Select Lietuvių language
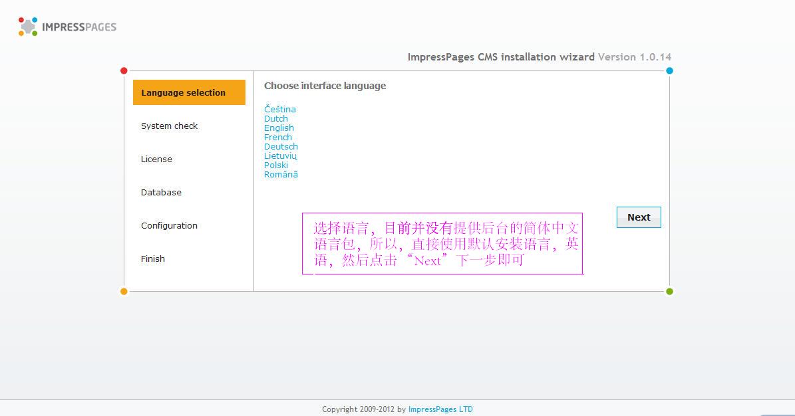795x416 pixels. (x=280, y=156)
